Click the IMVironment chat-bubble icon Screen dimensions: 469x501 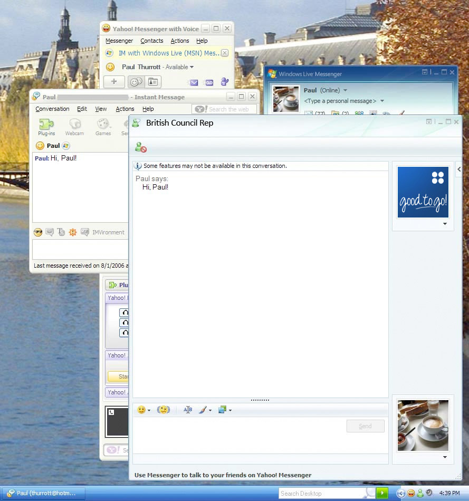(85, 232)
